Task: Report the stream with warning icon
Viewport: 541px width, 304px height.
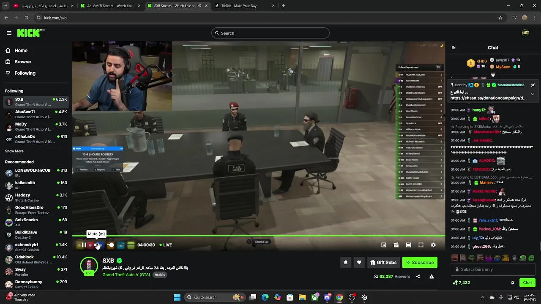Action: tap(432, 277)
